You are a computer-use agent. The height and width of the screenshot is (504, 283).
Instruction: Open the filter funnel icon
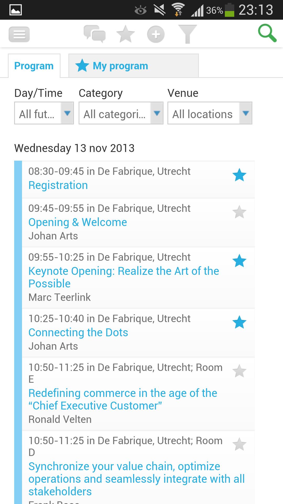click(x=187, y=34)
